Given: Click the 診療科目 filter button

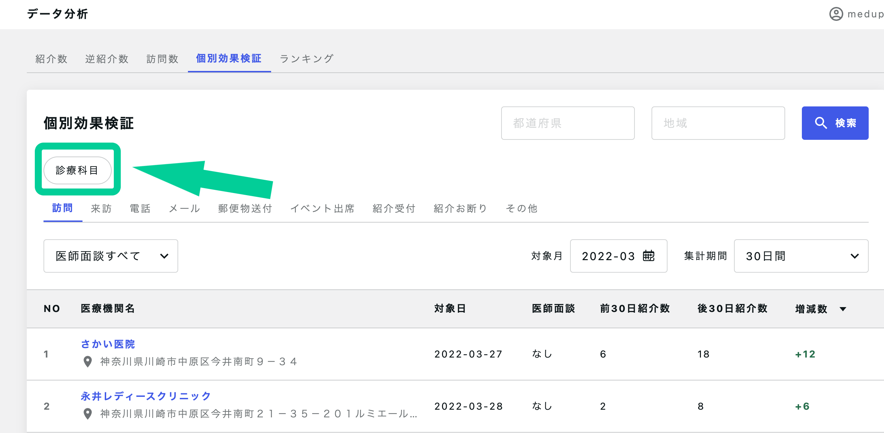Looking at the screenshot, I should coord(77,170).
